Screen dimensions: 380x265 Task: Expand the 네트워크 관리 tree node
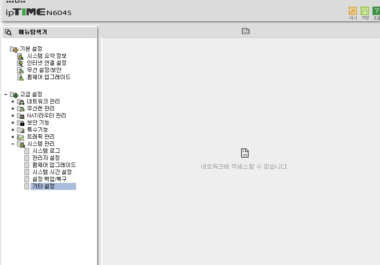pos(13,102)
